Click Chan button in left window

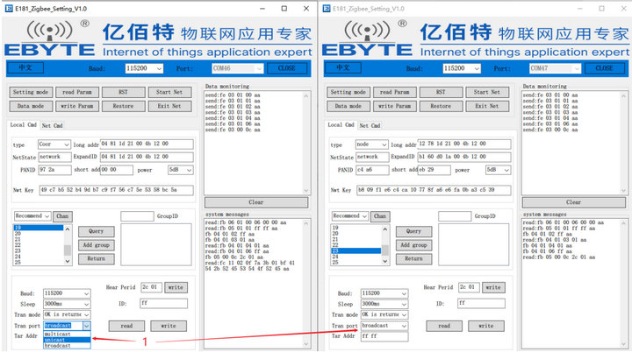tap(62, 216)
